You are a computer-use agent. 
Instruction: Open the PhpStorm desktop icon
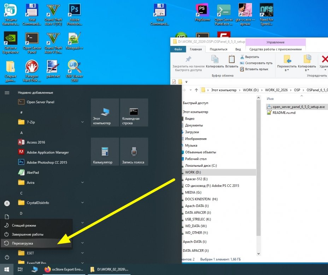[x=202, y=13]
